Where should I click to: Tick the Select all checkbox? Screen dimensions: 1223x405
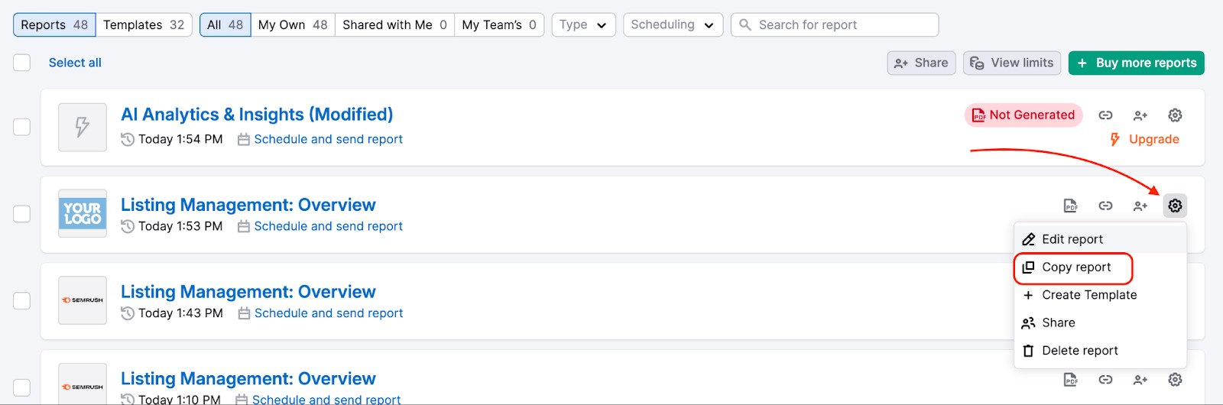(22, 63)
